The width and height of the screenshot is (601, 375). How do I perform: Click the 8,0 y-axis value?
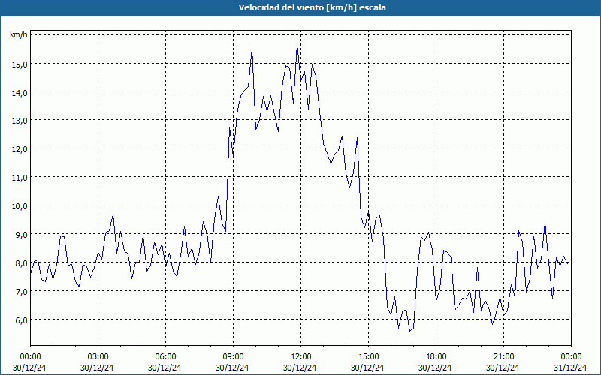pyautogui.click(x=21, y=263)
